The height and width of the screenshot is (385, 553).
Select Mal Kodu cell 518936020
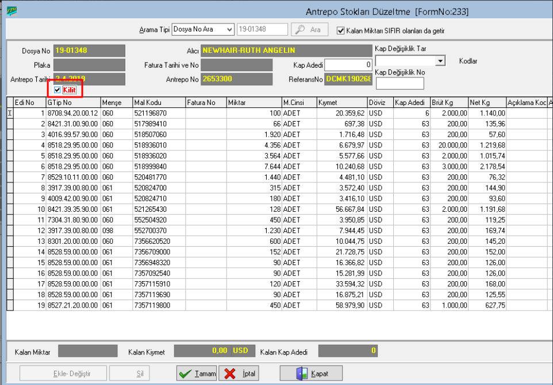(159, 156)
